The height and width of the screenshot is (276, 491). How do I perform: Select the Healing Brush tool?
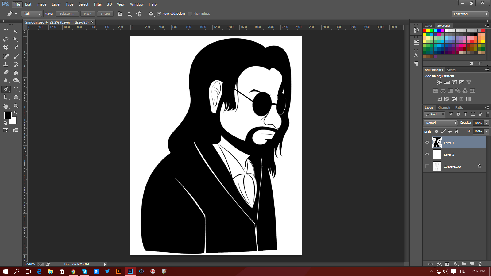tap(6, 56)
